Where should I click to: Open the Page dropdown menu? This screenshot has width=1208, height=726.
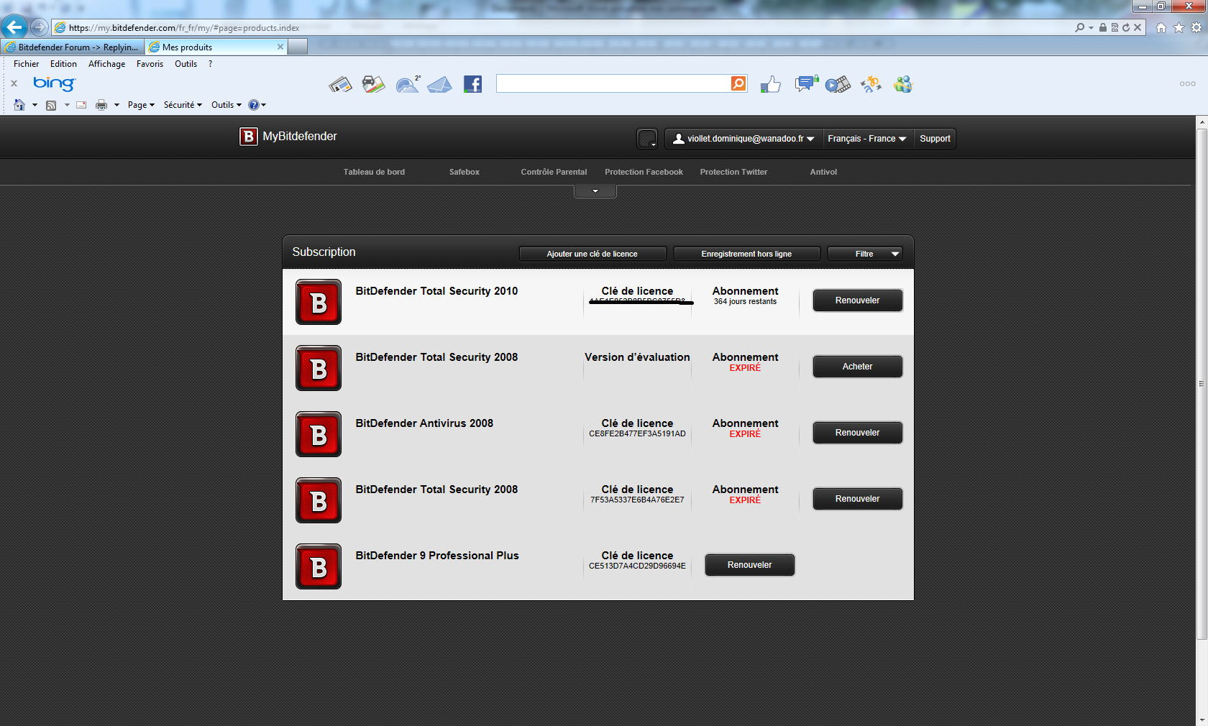click(141, 105)
